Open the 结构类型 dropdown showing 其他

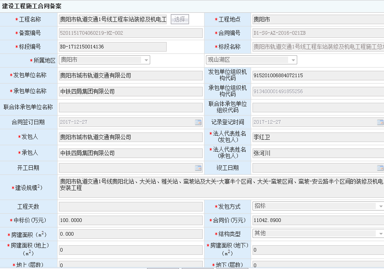click(380, 233)
